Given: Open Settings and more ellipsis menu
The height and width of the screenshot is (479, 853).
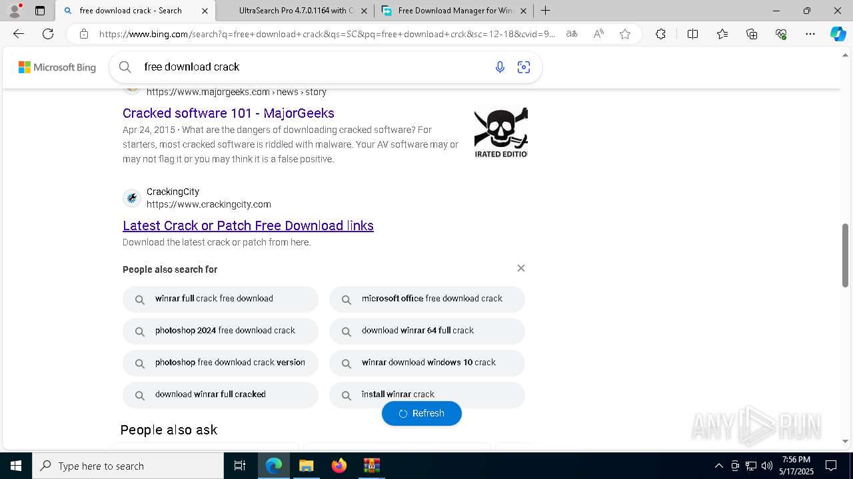Looking at the screenshot, I should point(810,34).
